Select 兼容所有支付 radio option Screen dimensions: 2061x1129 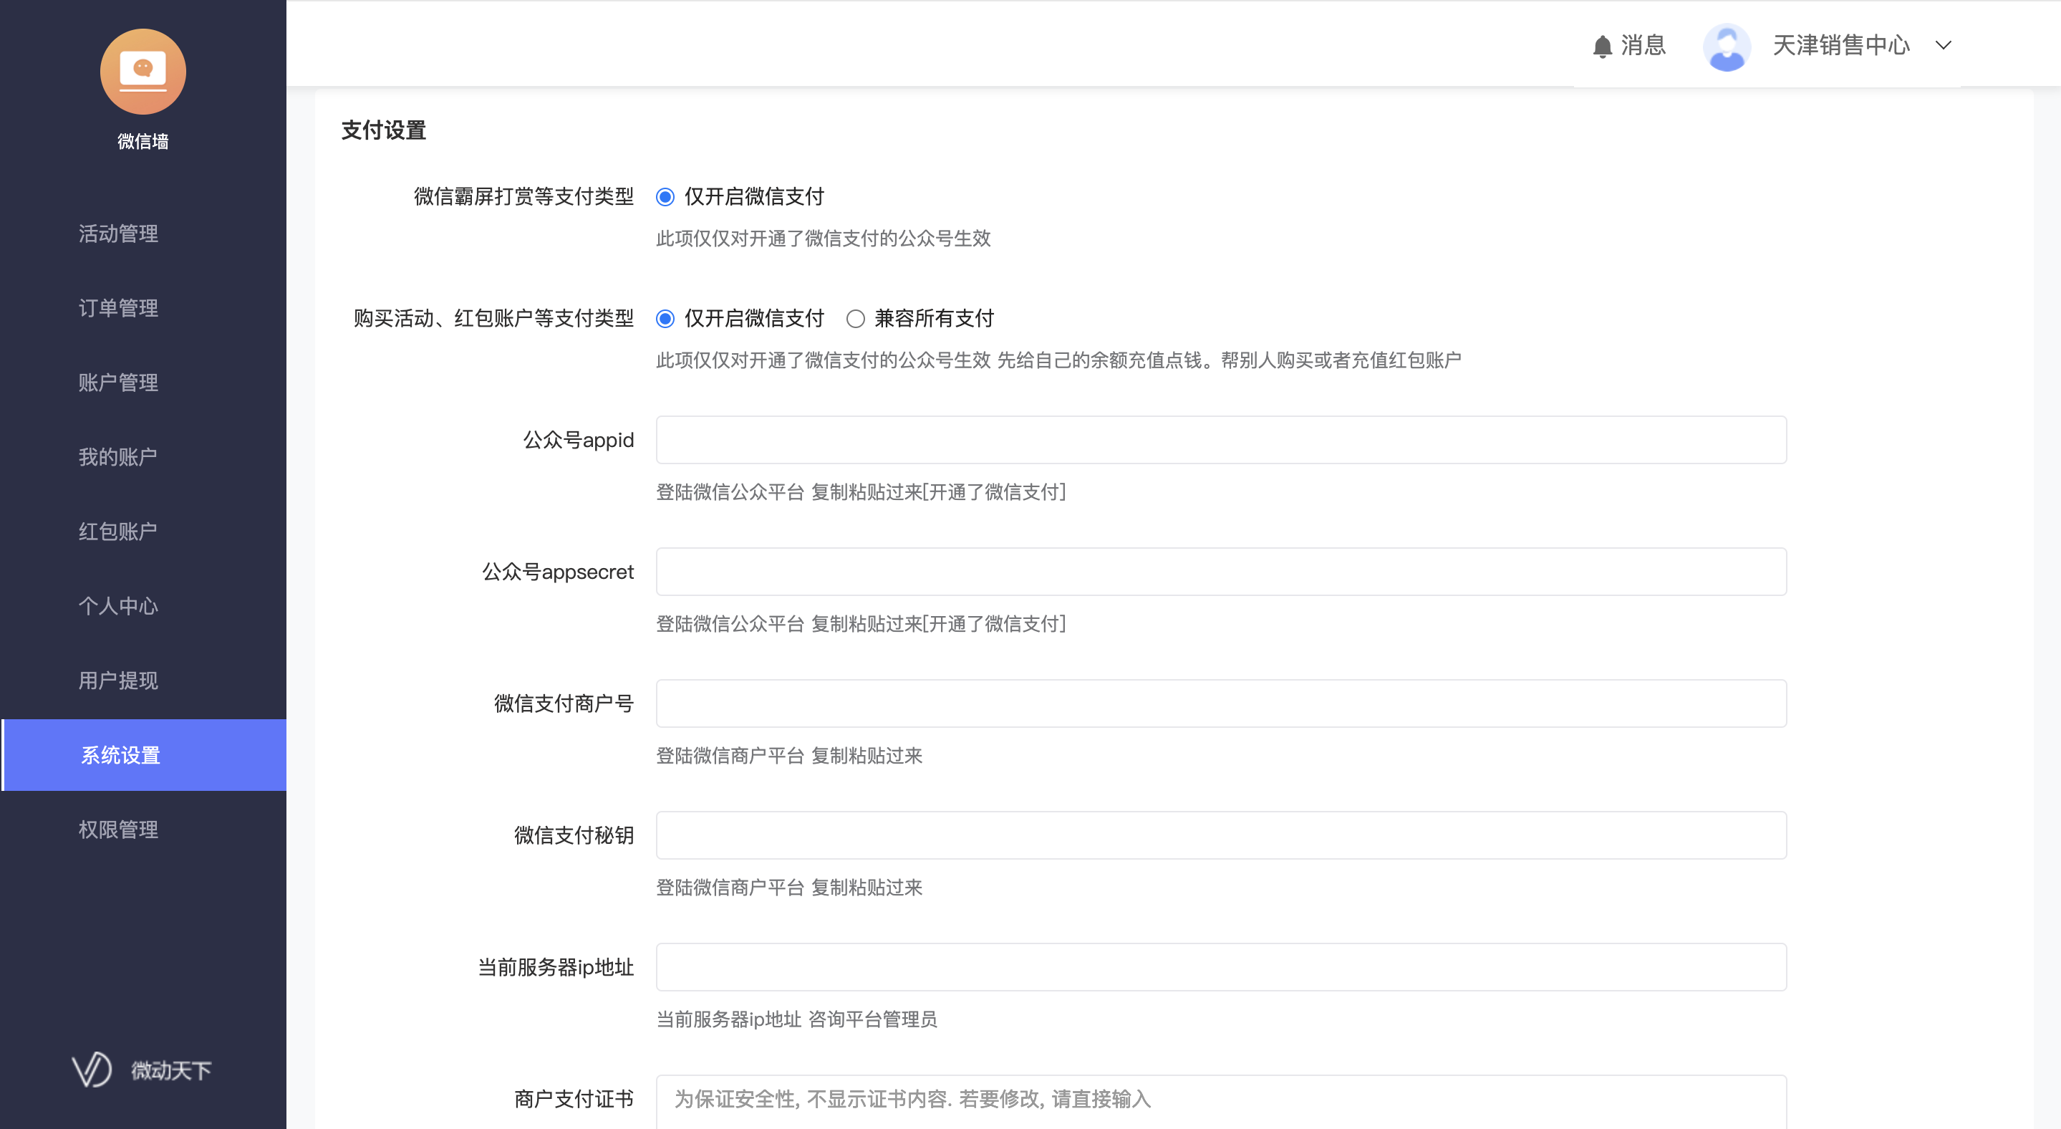pos(855,319)
